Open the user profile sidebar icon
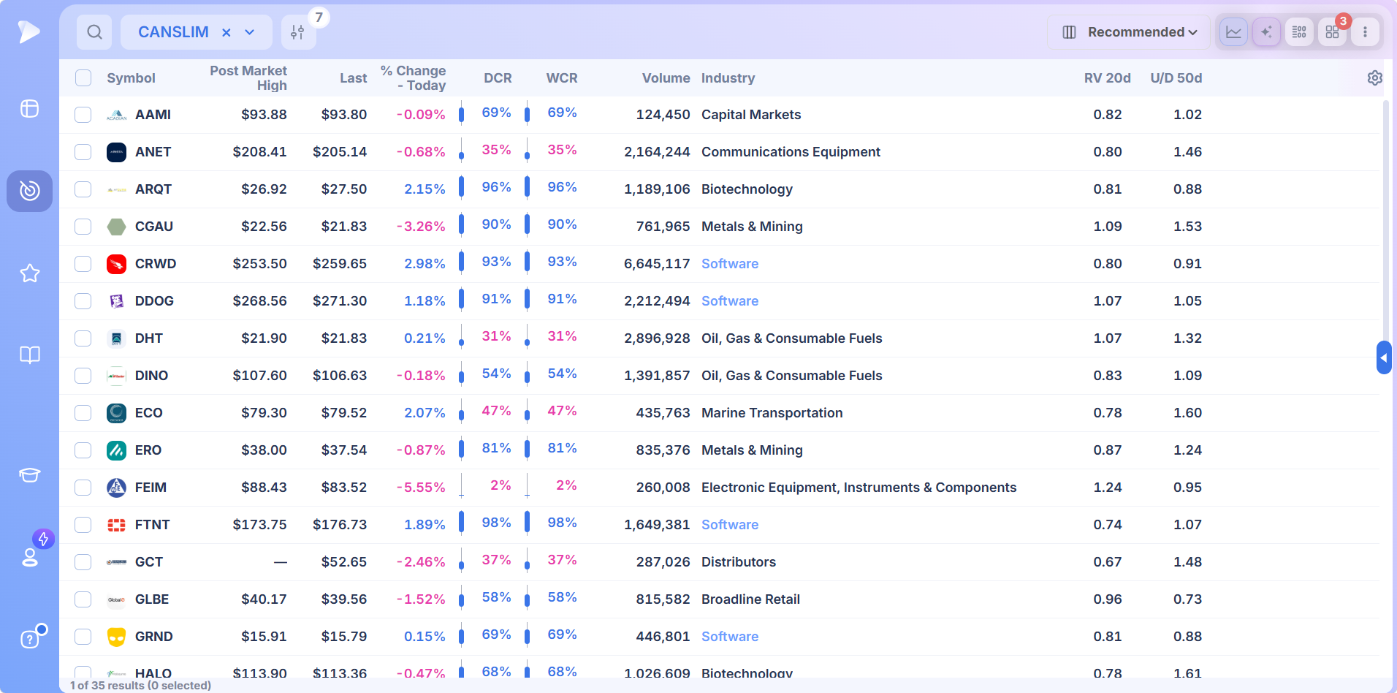 click(x=29, y=557)
